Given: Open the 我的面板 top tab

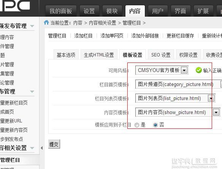Looking at the screenshot, I should point(61,11).
